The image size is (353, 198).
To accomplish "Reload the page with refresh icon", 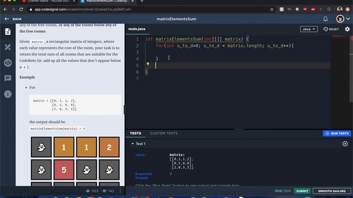I will click(21, 9).
